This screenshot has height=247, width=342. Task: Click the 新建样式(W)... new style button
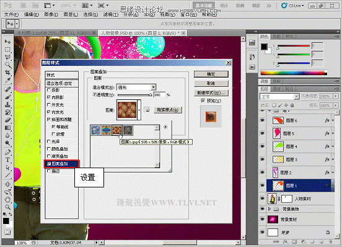[x=211, y=93]
